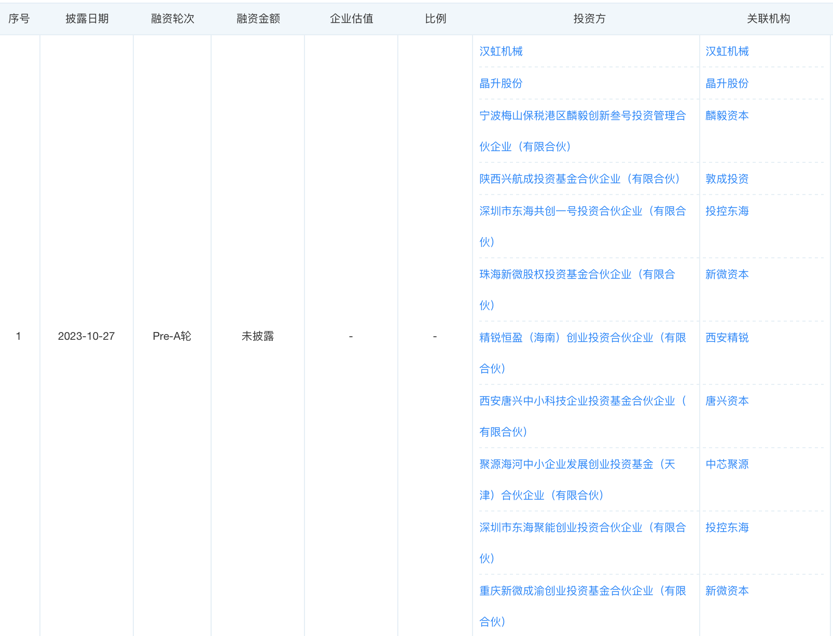833x636 pixels.
Task: Click the 披露日期 column header
Action: pos(87,19)
